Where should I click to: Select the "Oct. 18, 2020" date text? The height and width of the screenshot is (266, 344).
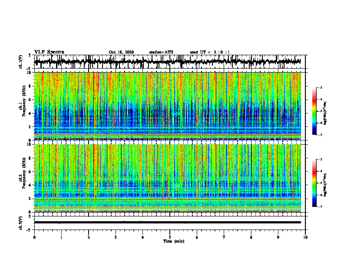[x=121, y=52]
